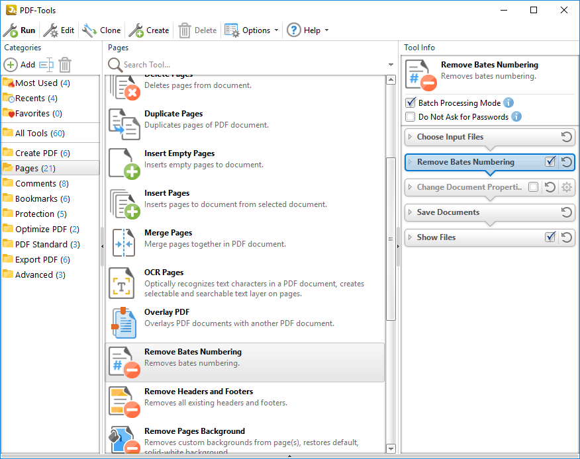Open the Advanced category
Viewport: 580px width, 459px height.
(x=50, y=274)
